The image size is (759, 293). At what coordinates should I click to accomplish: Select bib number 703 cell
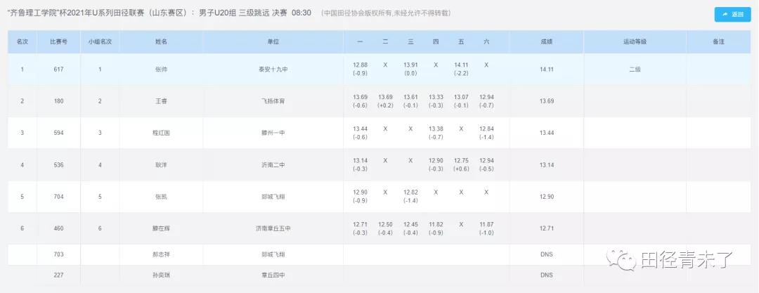(58, 254)
